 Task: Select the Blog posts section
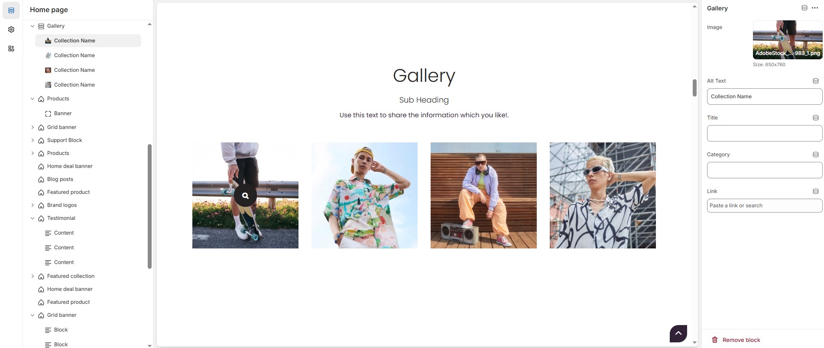[x=60, y=179]
